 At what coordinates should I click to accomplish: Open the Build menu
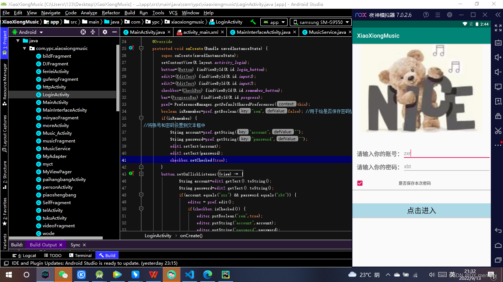130,12
